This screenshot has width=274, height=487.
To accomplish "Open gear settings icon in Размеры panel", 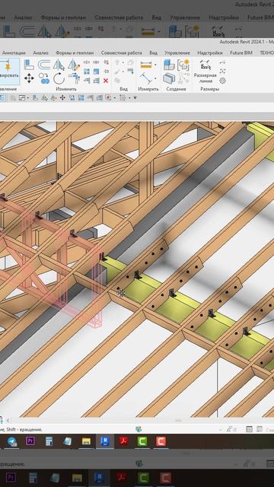I will [x=222, y=81].
